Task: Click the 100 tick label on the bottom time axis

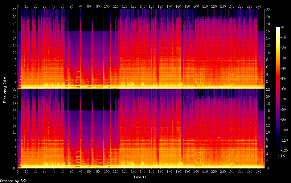Action: click(107, 172)
